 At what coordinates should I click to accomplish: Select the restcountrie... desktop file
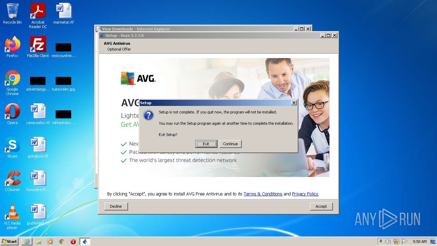pyautogui.click(x=64, y=50)
